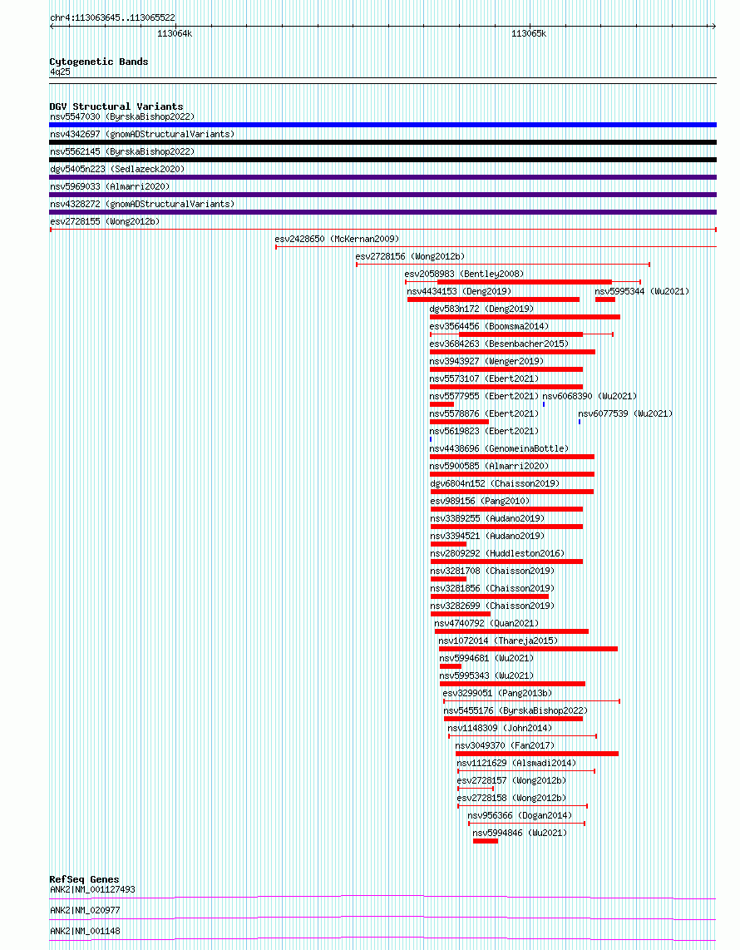Click chr4:113063645..113065522 coordinates text
Viewport: 740px width, 950px height.
(x=112, y=17)
